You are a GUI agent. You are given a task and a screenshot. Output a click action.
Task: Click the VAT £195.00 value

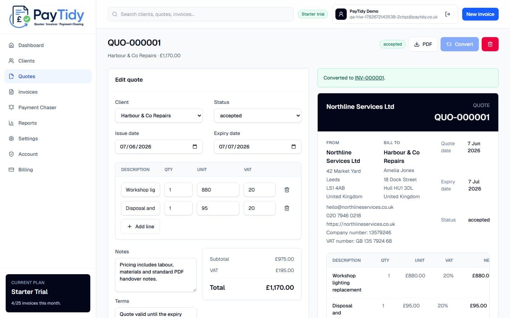[285, 270]
